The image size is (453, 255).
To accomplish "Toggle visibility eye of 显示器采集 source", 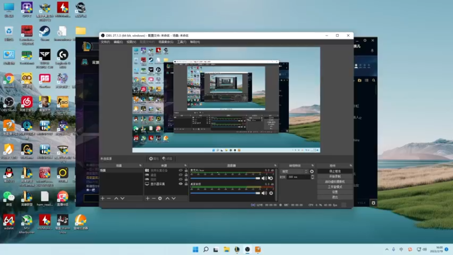I will click(x=181, y=184).
